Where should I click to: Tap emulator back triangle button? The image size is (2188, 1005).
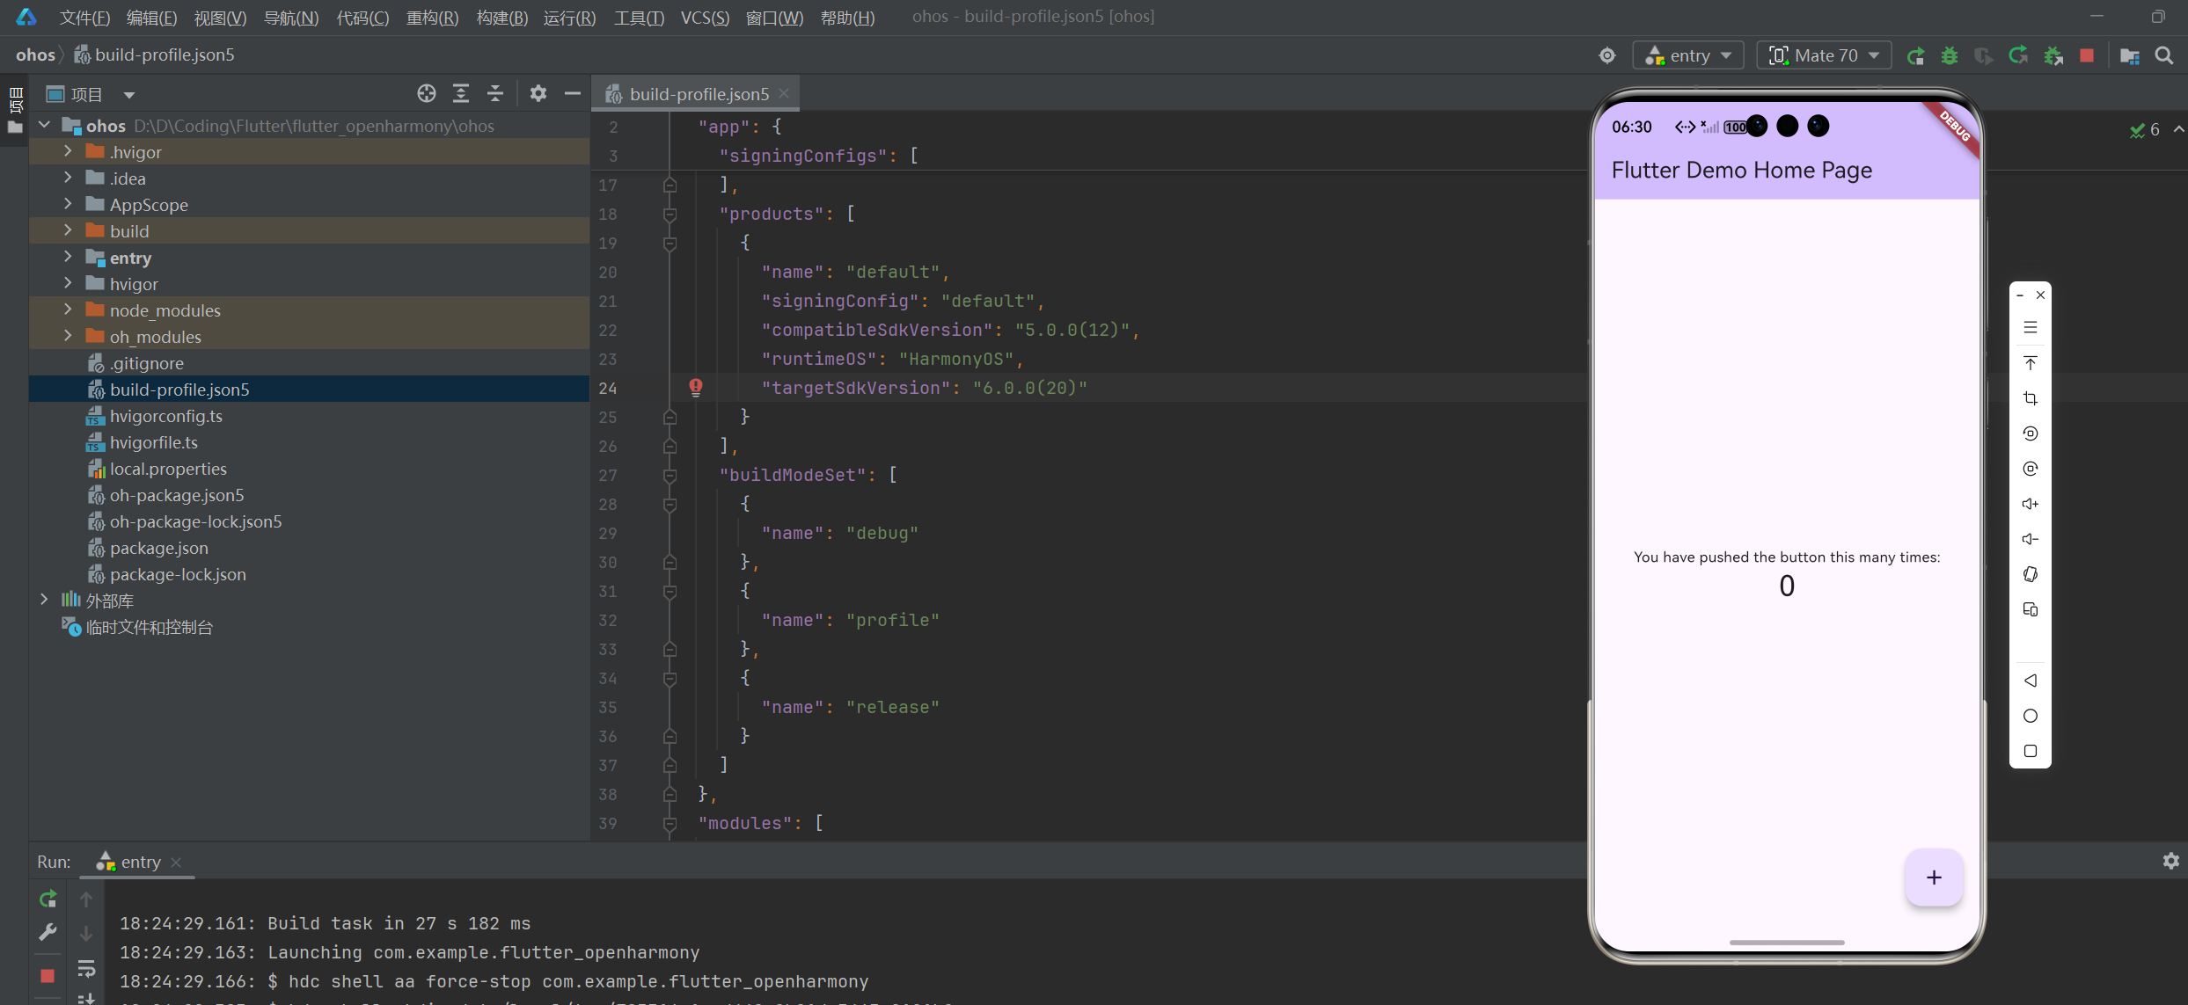[2030, 681]
